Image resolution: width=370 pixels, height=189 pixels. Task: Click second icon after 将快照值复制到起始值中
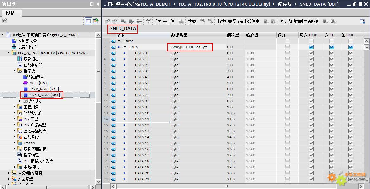coord(273,21)
